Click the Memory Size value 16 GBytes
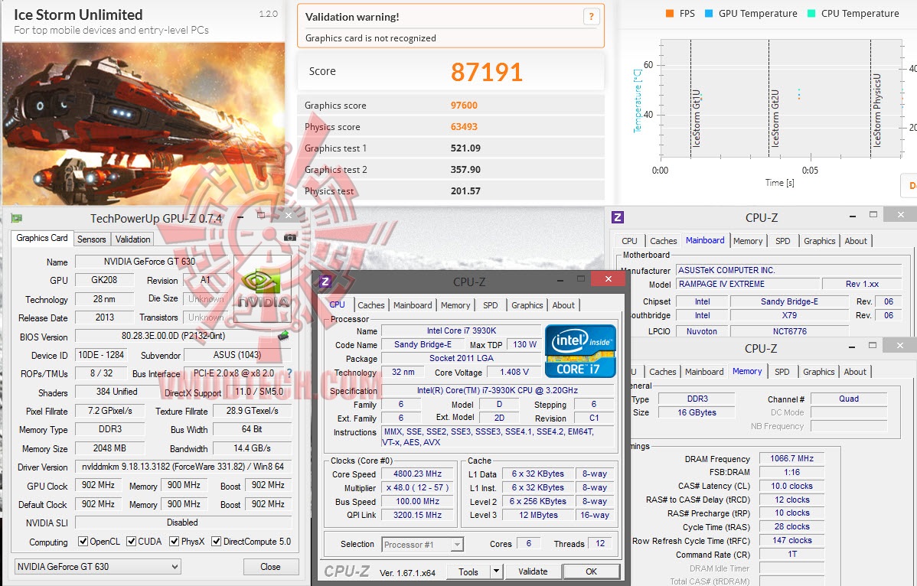917x586 pixels. (x=697, y=412)
